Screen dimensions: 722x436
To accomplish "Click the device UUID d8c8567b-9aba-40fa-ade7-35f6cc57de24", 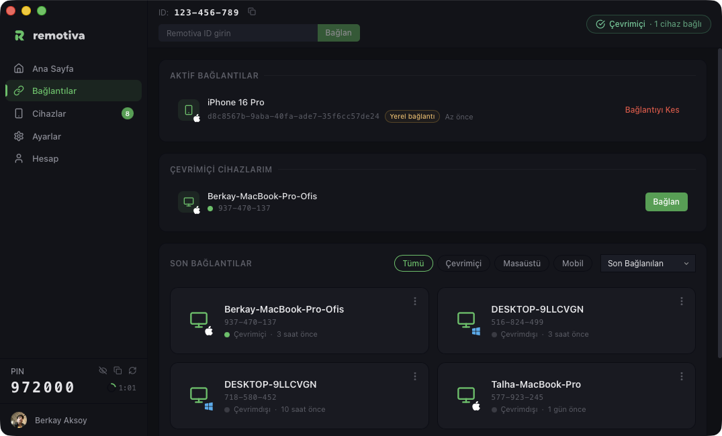I will [x=294, y=116].
